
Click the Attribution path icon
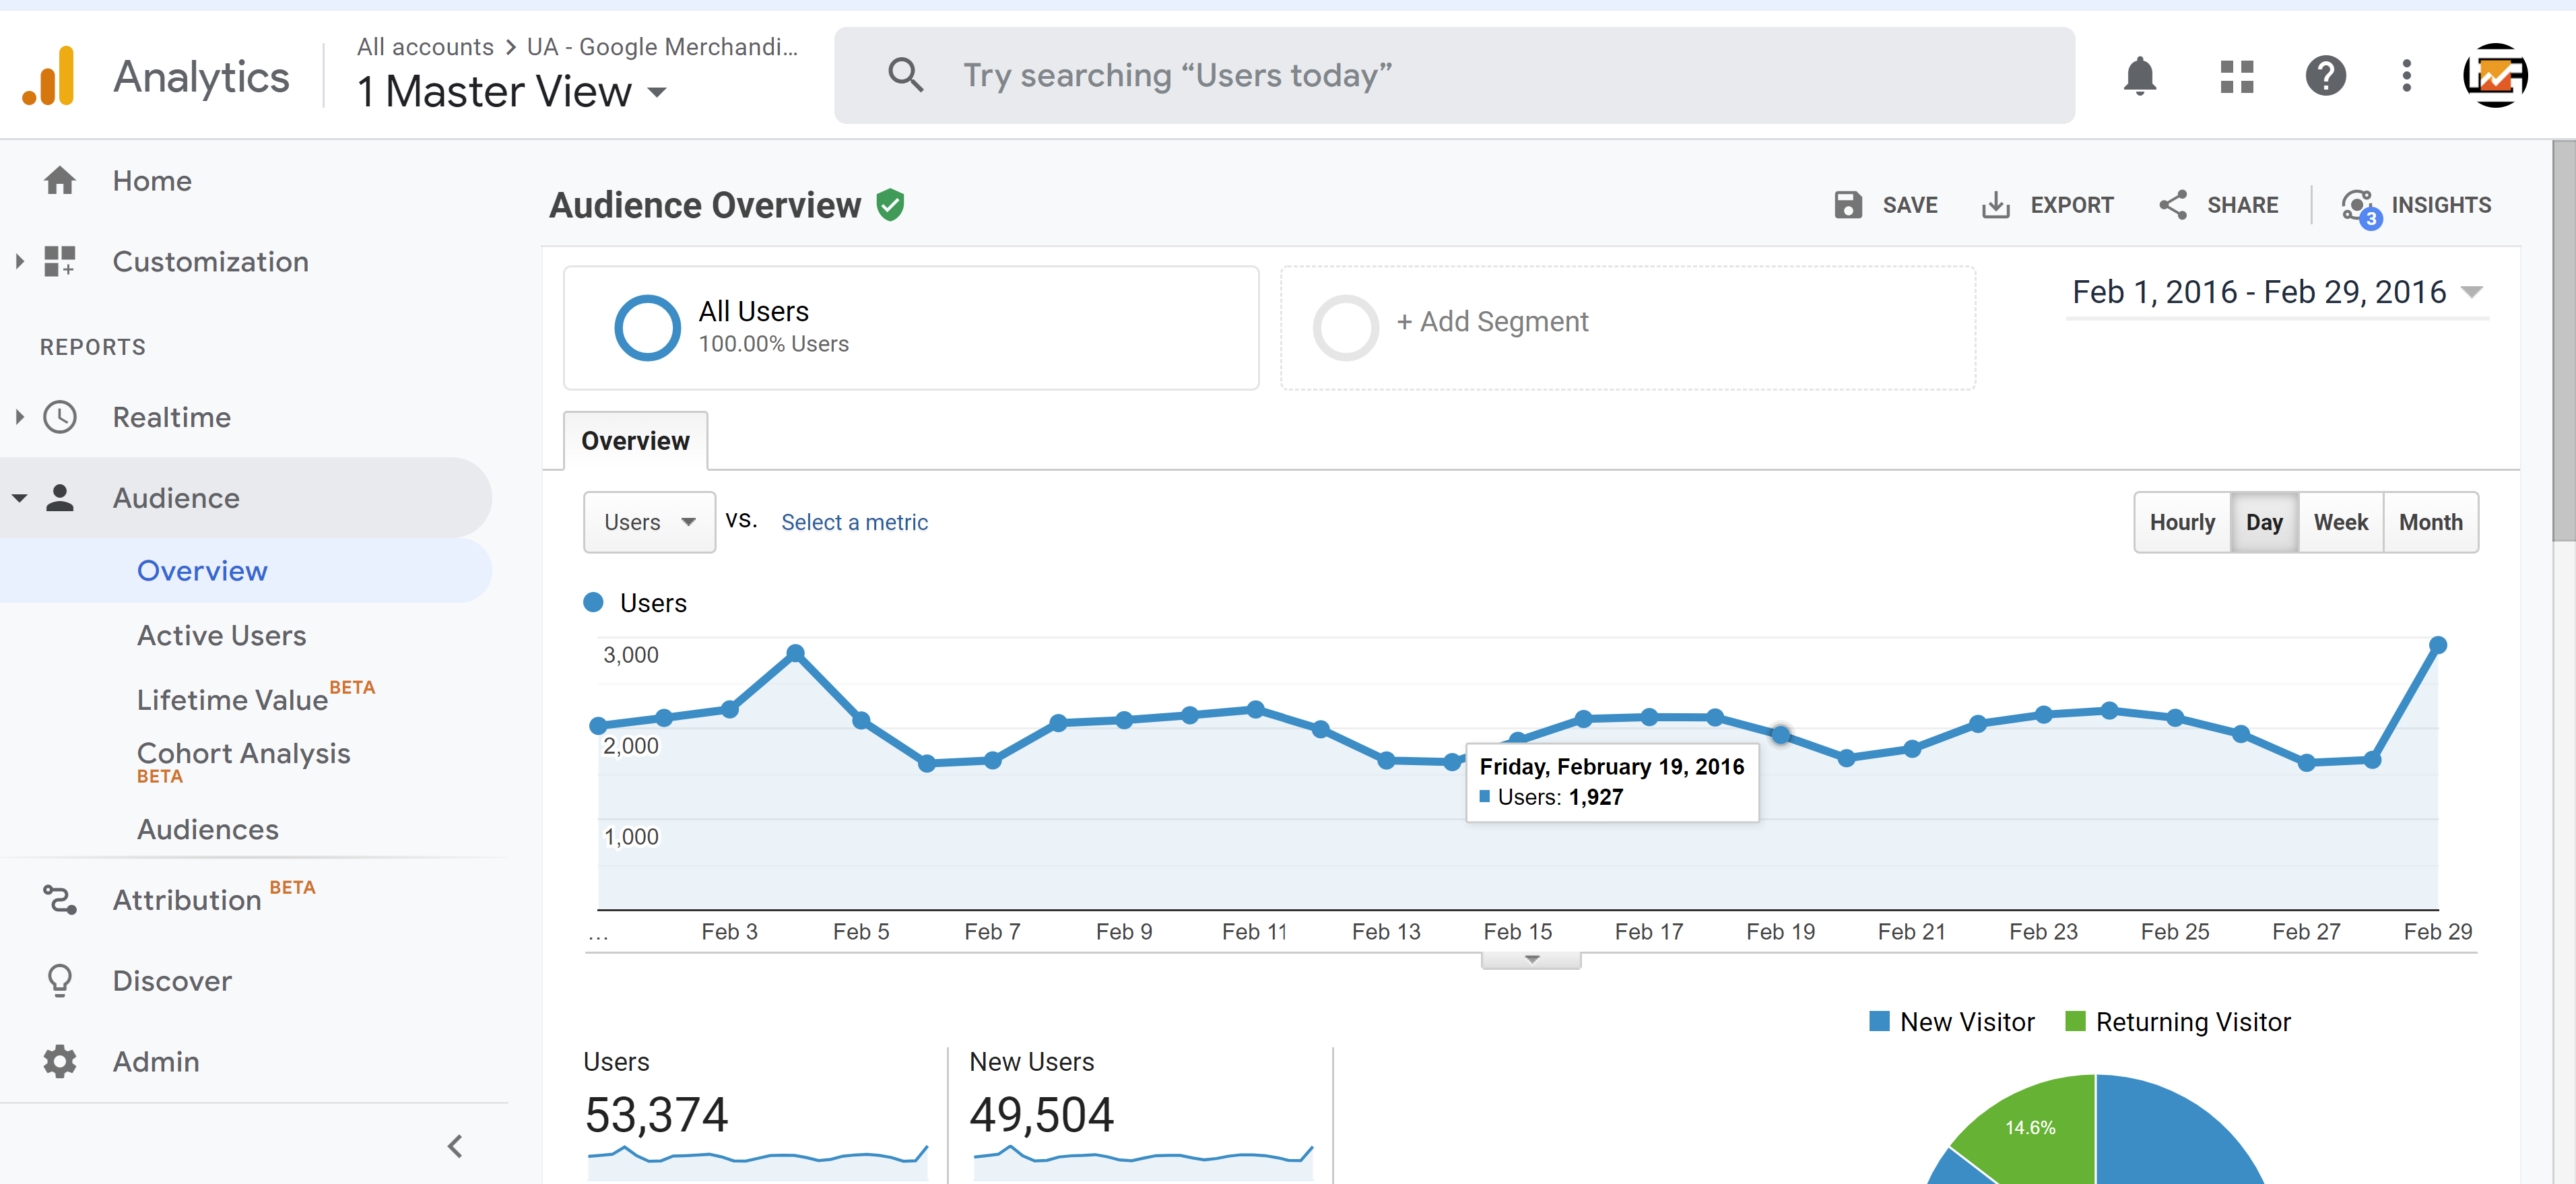[60, 899]
